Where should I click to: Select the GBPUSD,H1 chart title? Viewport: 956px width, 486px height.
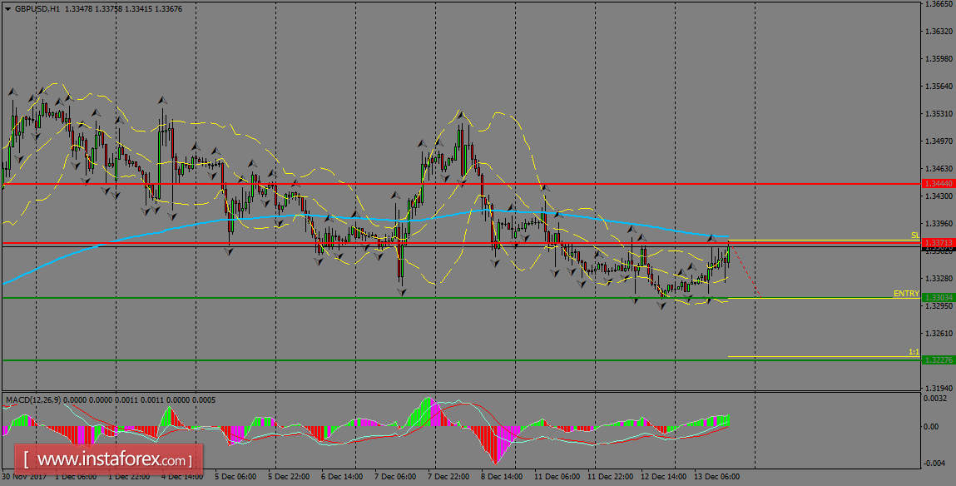tap(37, 8)
